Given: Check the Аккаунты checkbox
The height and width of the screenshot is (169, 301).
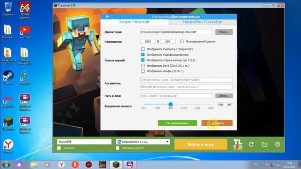Looking at the screenshot, I should (59, 148).
